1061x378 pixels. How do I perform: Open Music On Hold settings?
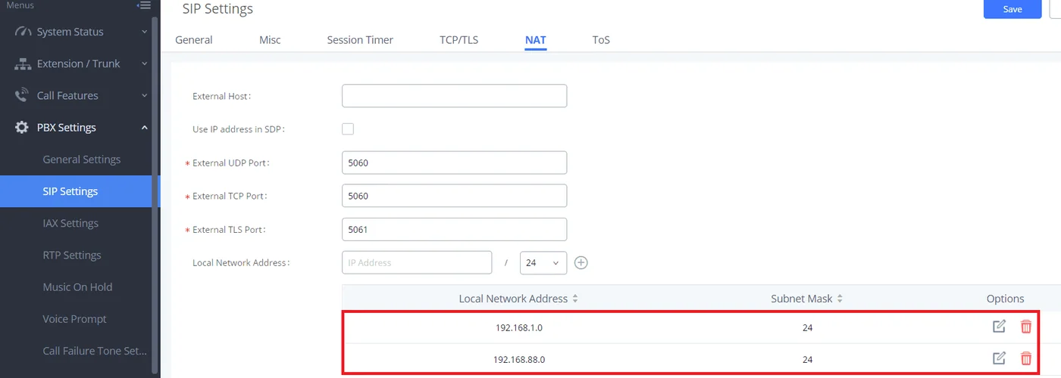(77, 287)
